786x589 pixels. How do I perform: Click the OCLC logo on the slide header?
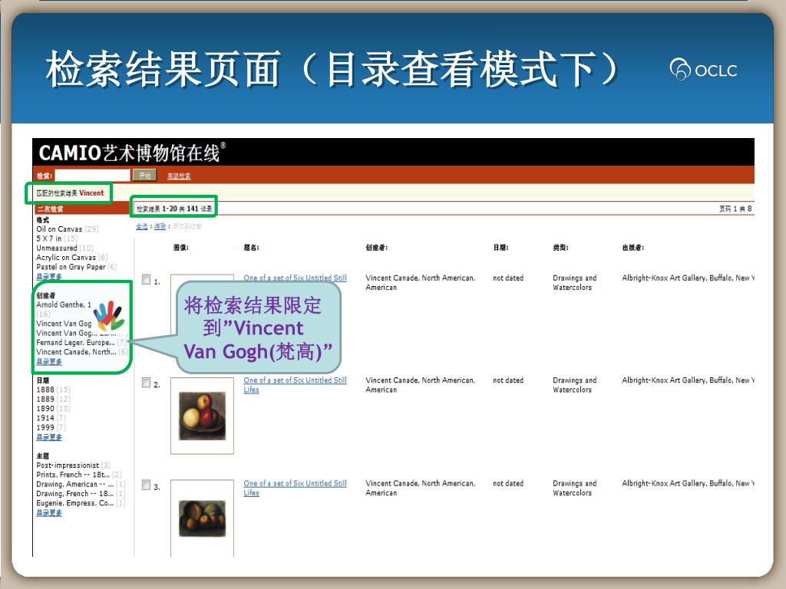[703, 70]
